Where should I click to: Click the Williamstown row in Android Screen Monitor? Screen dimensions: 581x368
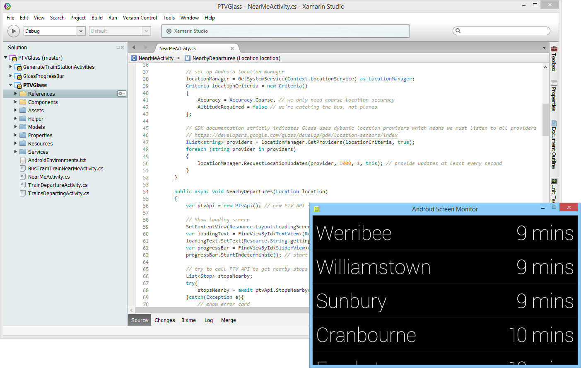point(445,266)
